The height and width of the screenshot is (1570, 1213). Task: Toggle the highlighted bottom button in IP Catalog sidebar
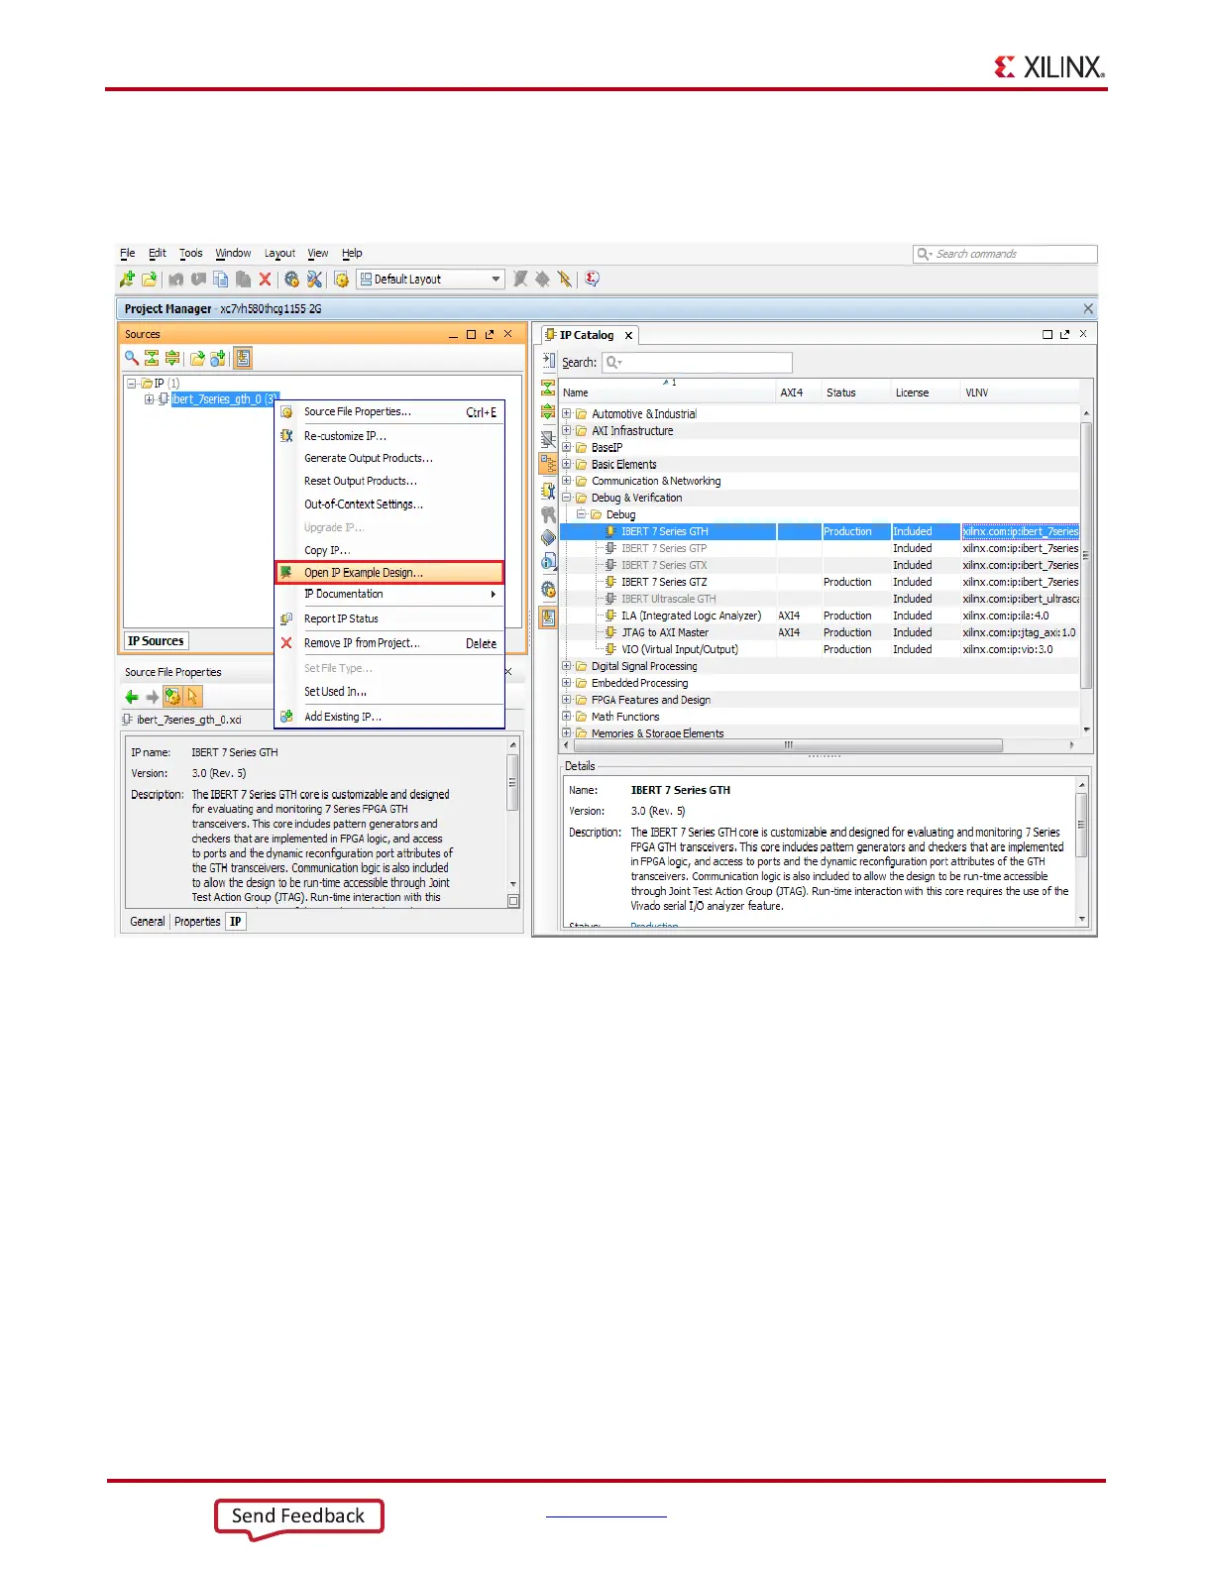pyautogui.click(x=548, y=617)
